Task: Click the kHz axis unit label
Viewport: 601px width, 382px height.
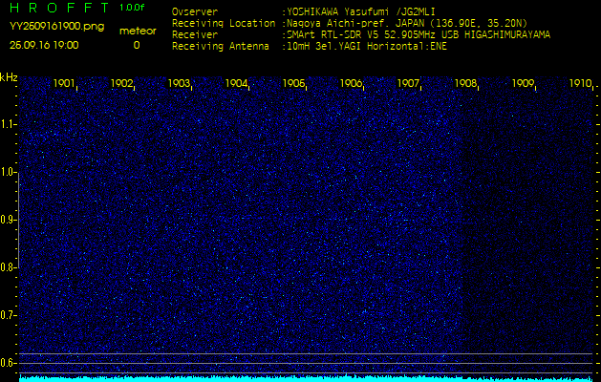Action: 9,76
